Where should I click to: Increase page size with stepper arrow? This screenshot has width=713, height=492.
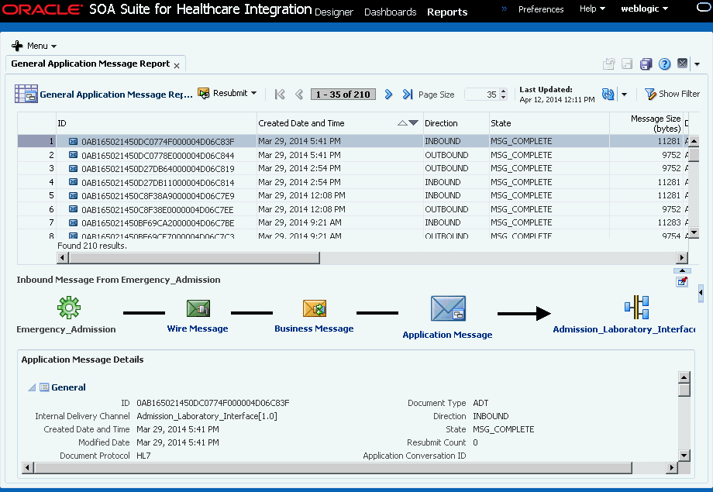[x=503, y=91]
